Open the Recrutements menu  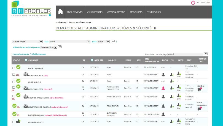[74, 12]
